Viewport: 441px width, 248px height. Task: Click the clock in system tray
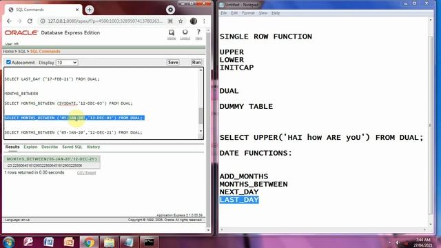tap(423, 242)
